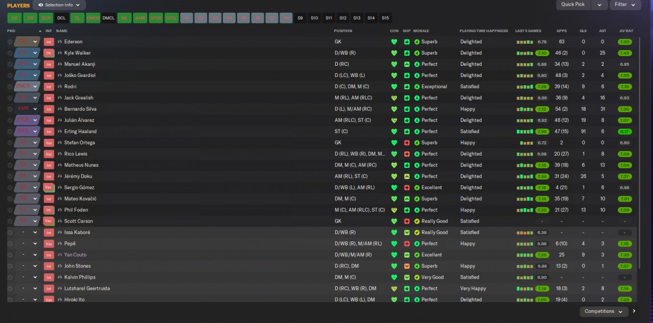Select the DMCL position chip
Image resolution: width=653 pixels, height=323 pixels.
109,18
